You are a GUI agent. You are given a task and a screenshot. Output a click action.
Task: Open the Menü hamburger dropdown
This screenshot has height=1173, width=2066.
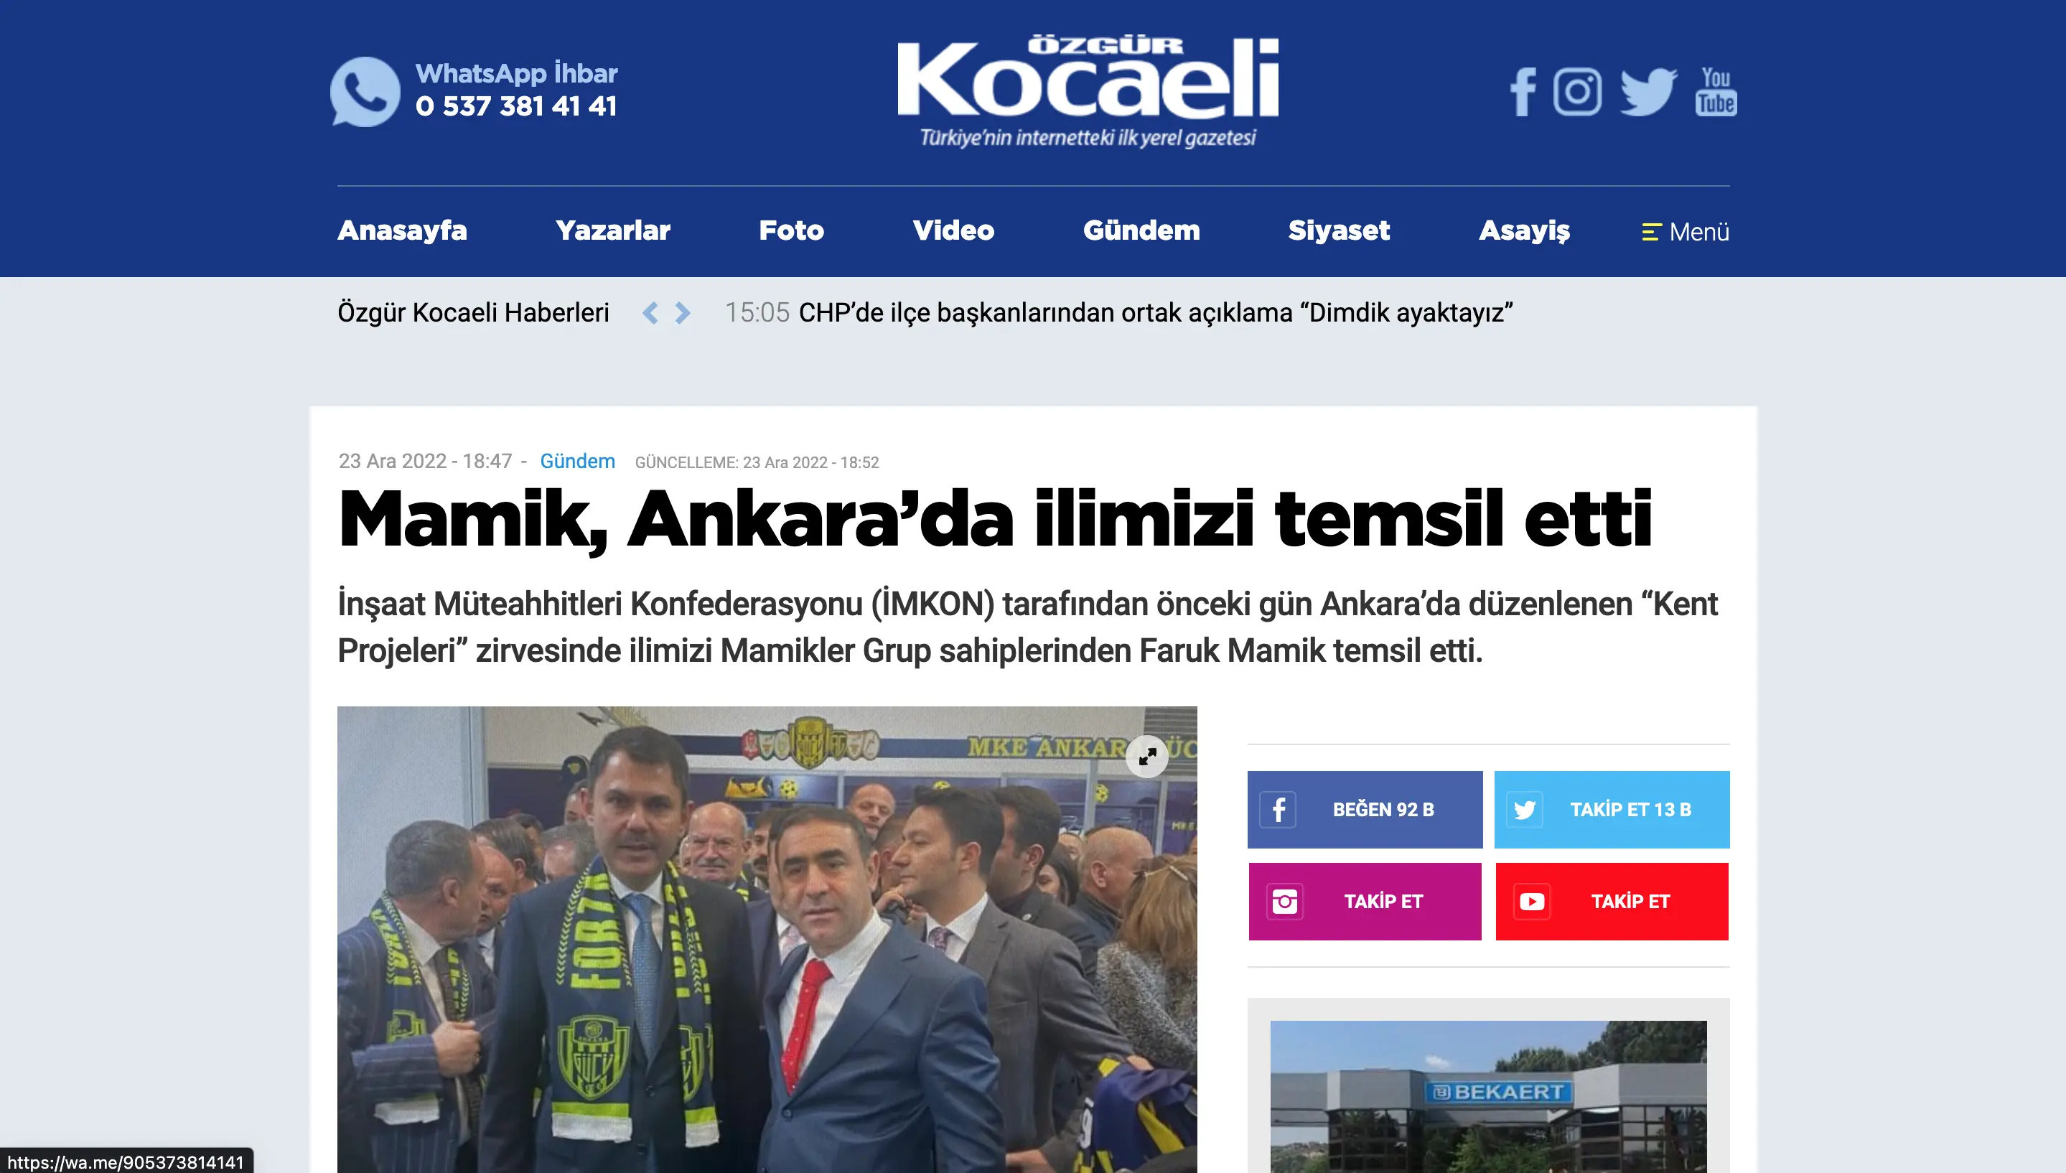(1685, 232)
